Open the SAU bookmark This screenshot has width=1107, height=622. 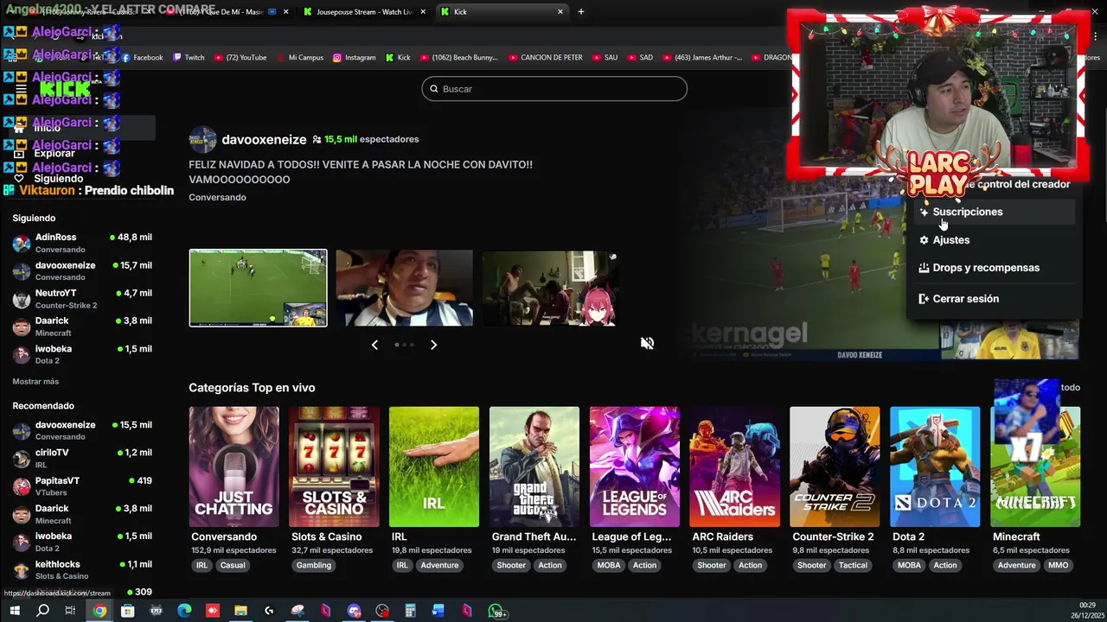pos(605,57)
